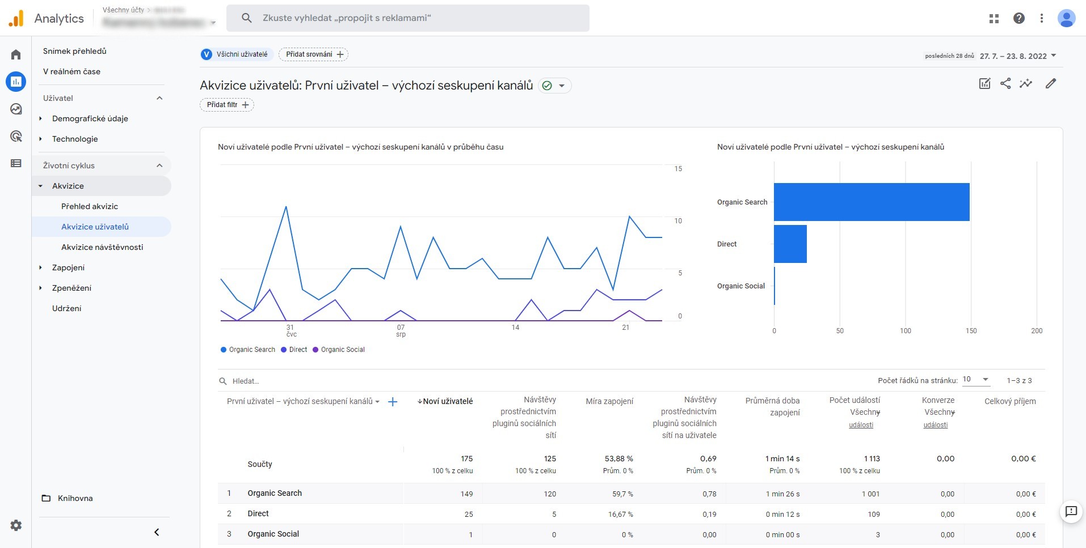
Task: Click the Direct bar in bar chart
Action: pos(790,244)
